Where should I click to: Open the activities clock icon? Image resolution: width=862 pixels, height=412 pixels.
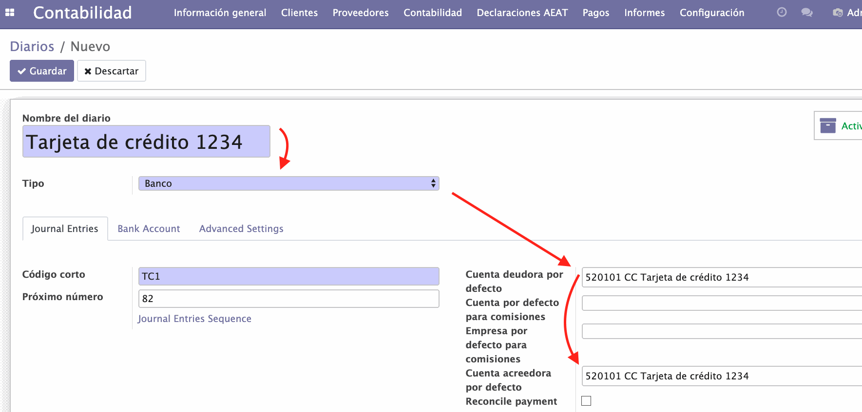[782, 12]
